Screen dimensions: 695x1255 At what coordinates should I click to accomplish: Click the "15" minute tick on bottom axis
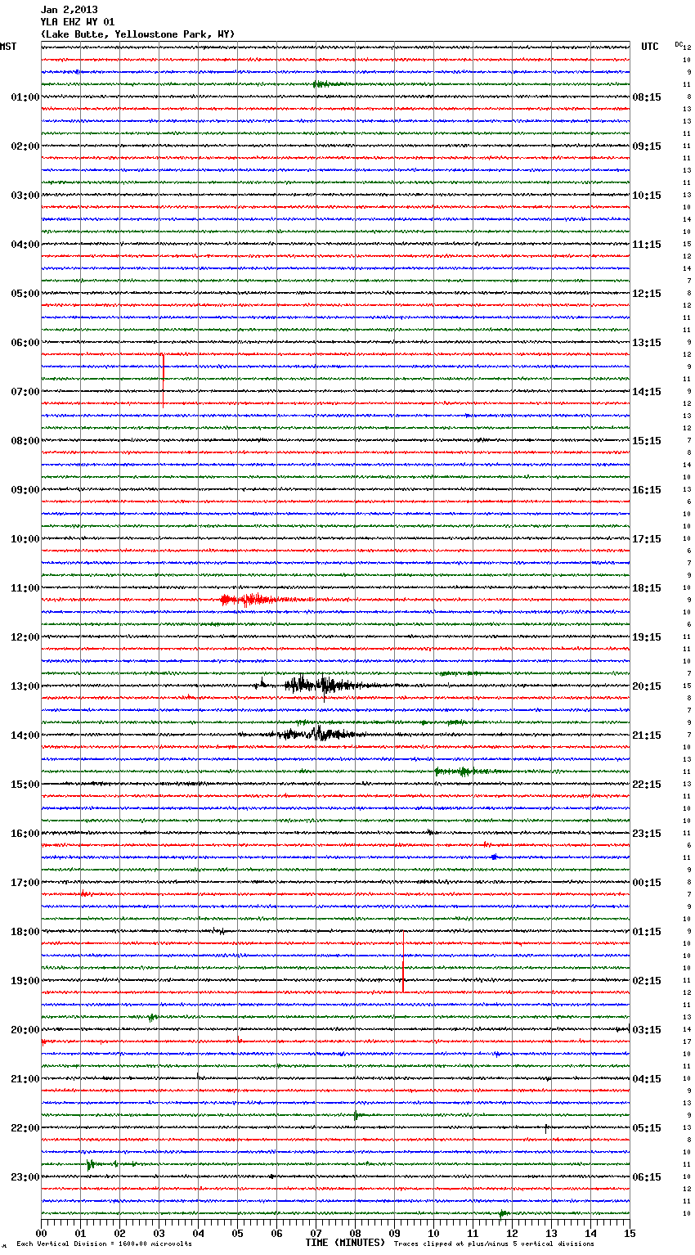click(x=629, y=1233)
